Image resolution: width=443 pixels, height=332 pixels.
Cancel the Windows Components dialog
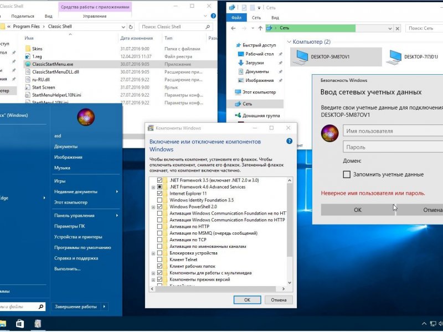coord(279,300)
